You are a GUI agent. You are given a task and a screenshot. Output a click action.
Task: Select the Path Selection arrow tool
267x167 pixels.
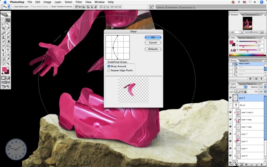(x=3, y=50)
